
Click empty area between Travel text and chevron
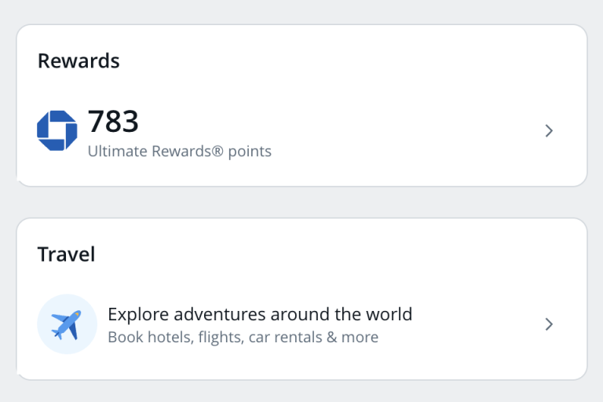(x=479, y=324)
